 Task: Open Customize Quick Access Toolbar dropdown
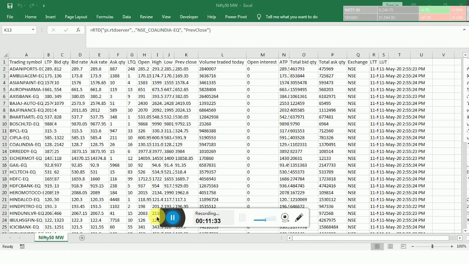(44, 6)
